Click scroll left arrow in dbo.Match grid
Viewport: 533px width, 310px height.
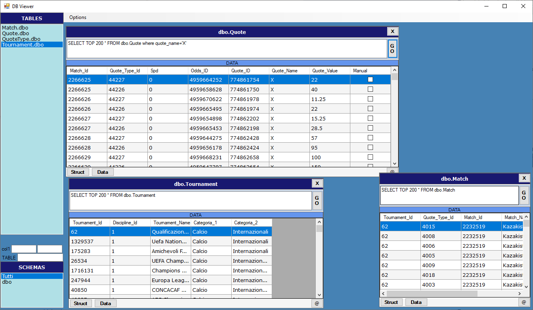click(383, 294)
